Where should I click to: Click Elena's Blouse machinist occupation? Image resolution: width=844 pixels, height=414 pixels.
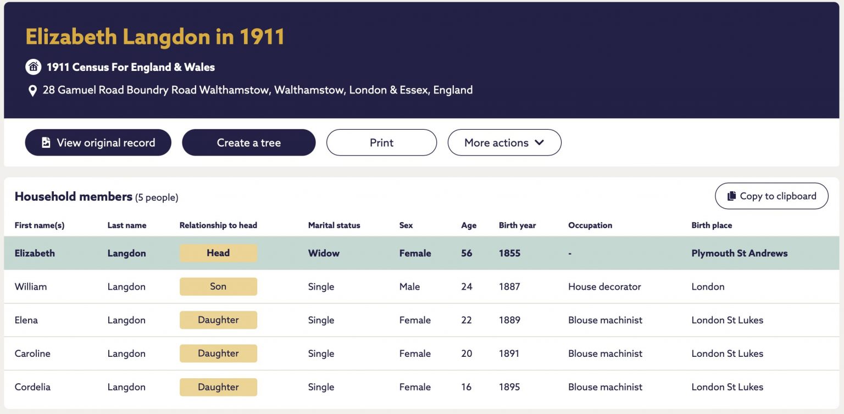605,320
